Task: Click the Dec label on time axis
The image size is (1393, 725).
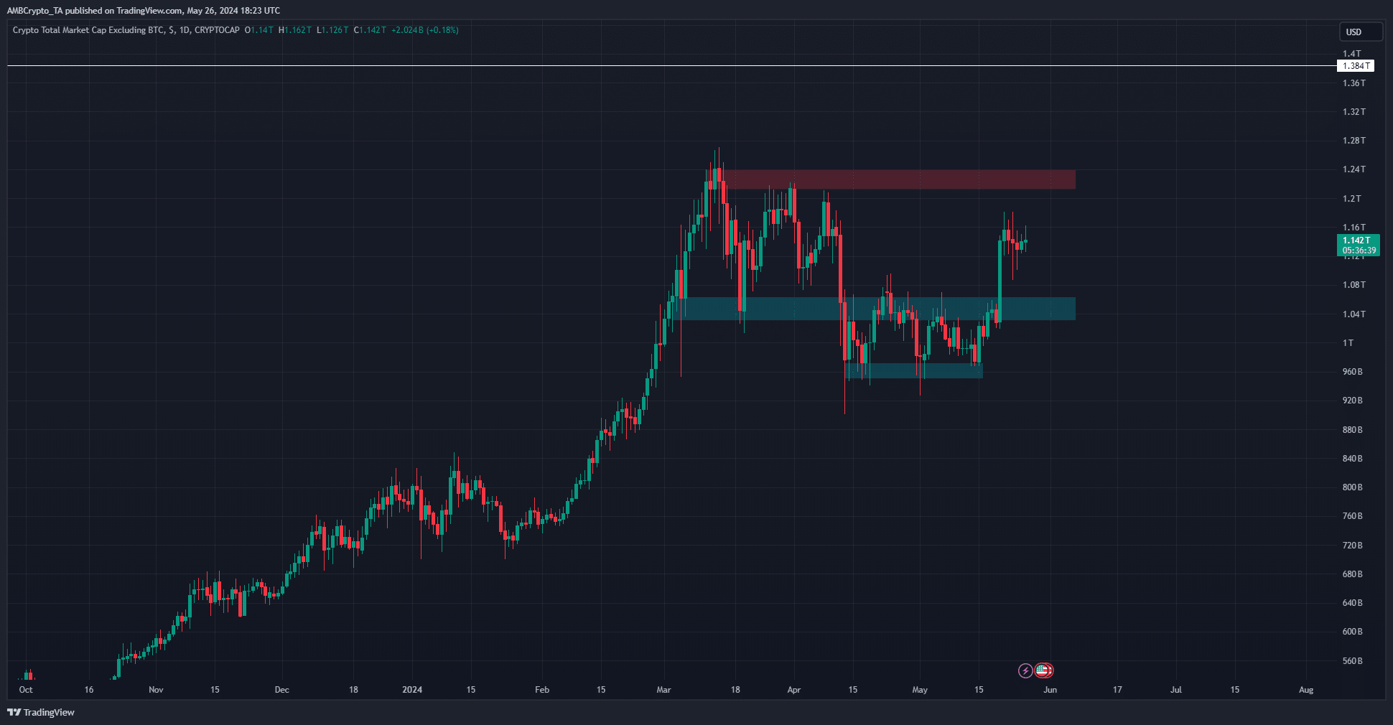Action: click(x=282, y=690)
